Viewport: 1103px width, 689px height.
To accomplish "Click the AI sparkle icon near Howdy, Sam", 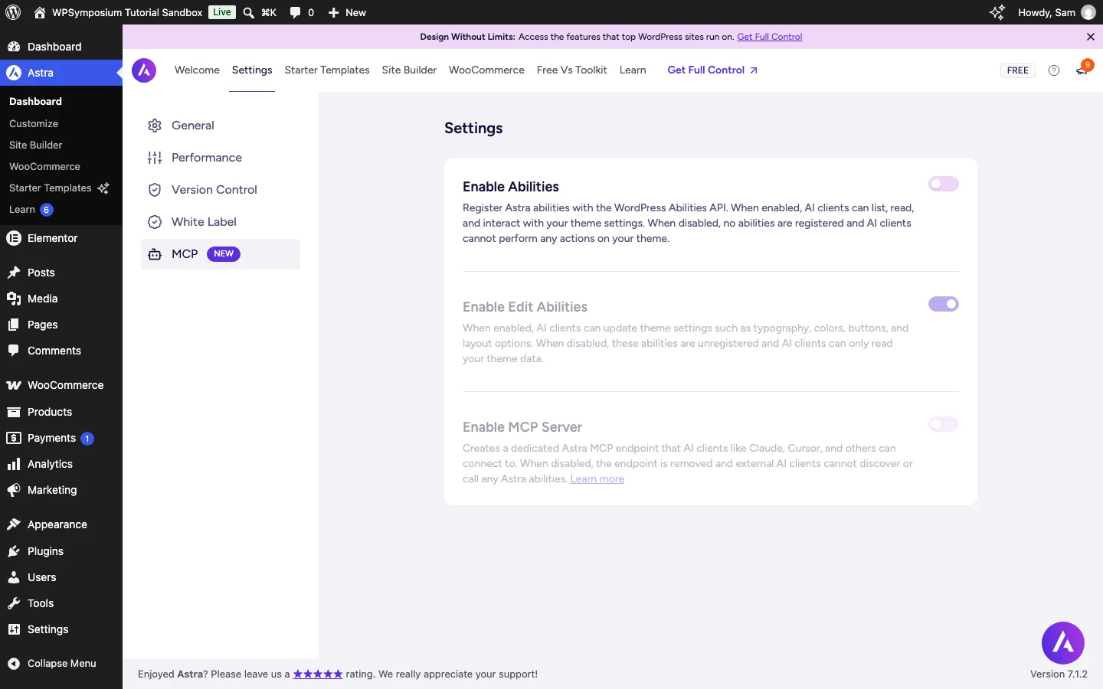I will [x=997, y=12].
